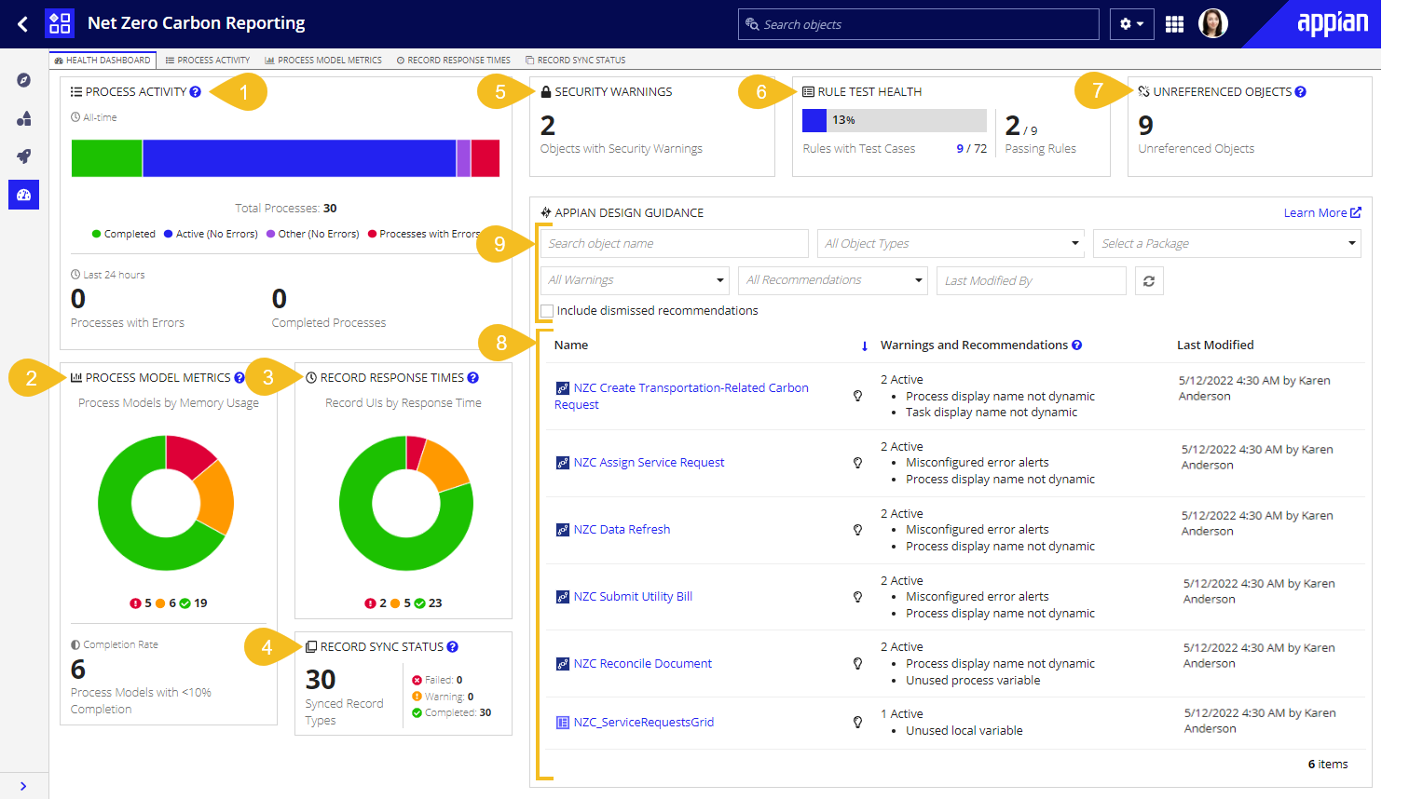Click help icon next to Unreferenced Objects

pyautogui.click(x=1300, y=91)
